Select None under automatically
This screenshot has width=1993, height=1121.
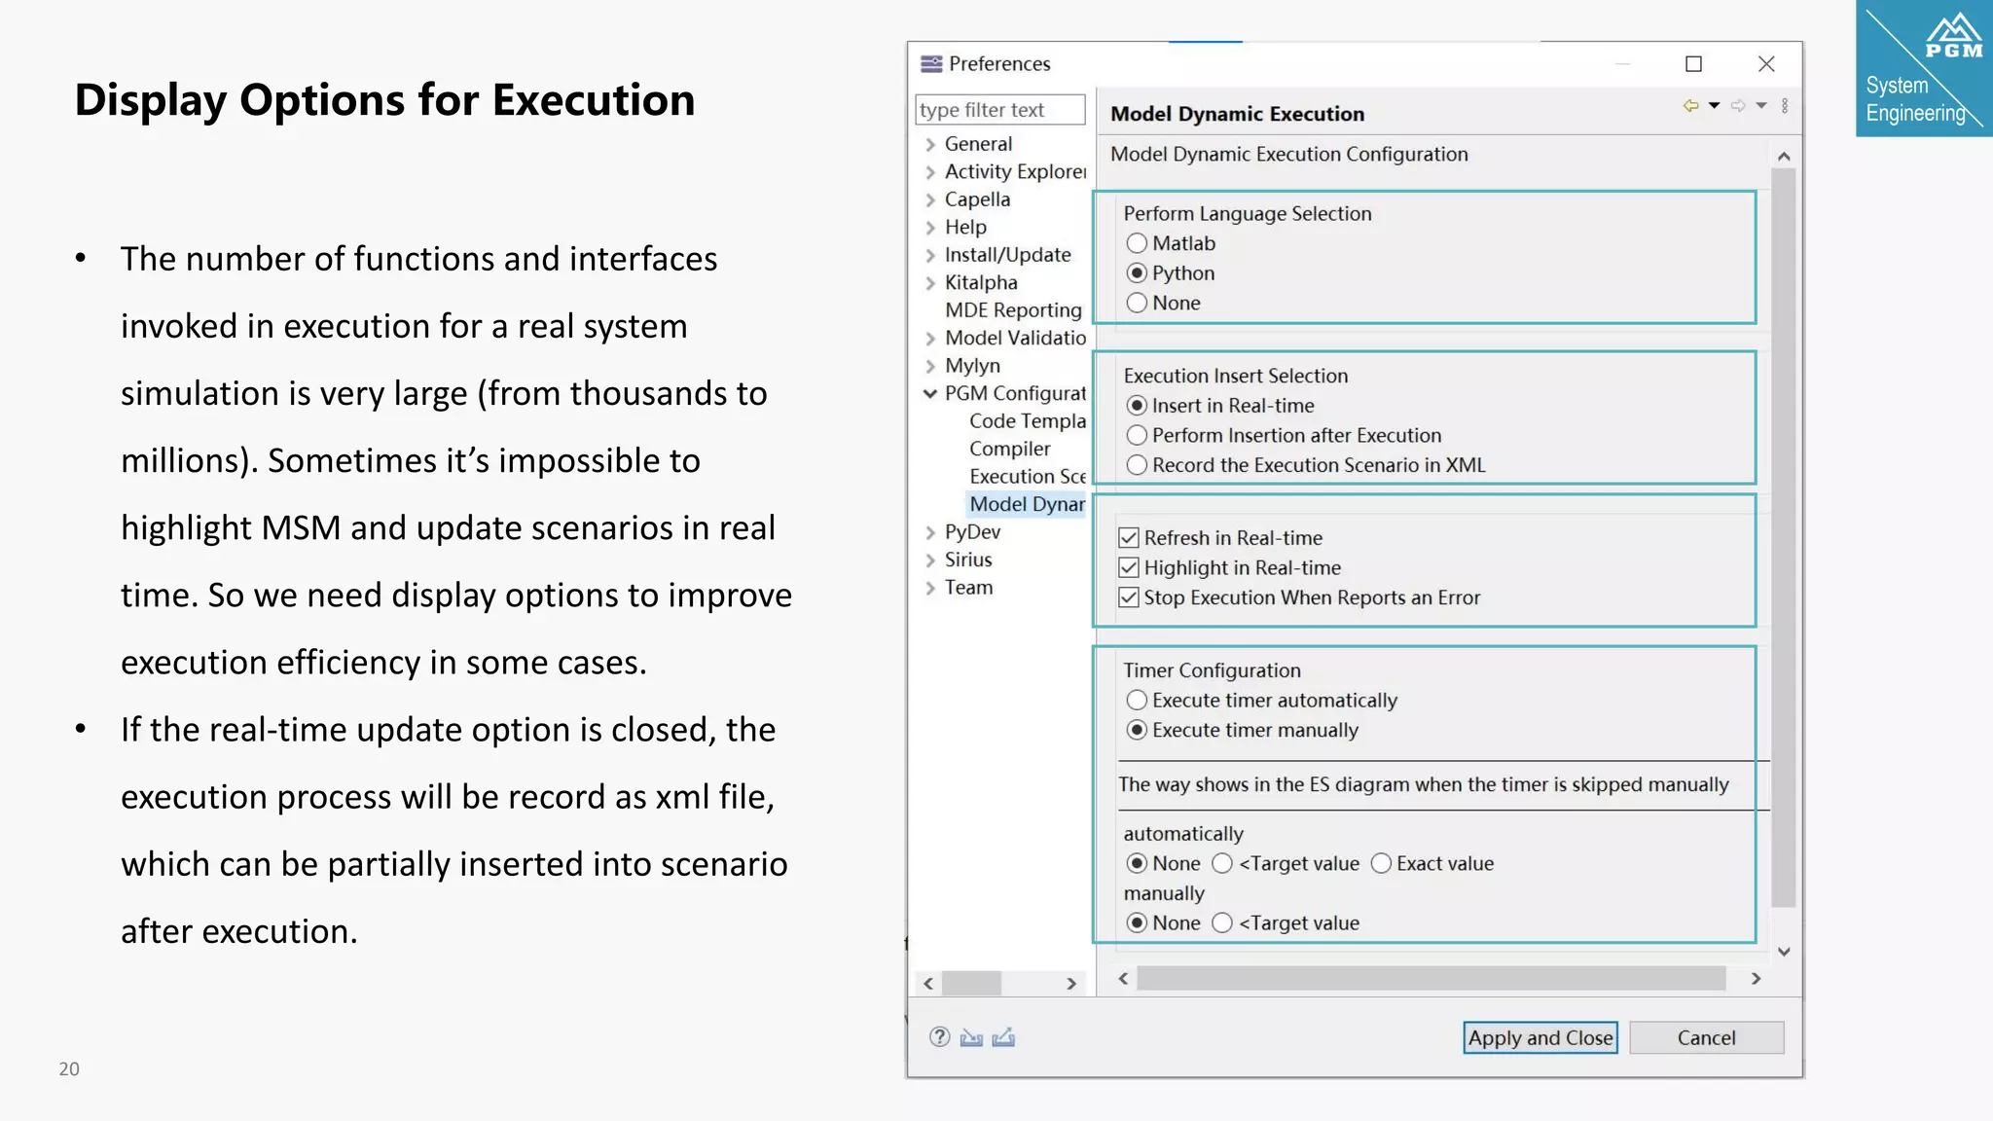(1137, 863)
